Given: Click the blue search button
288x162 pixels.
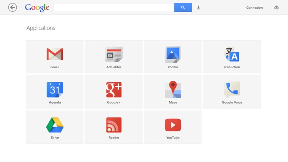Looking at the screenshot, I should (x=183, y=7).
